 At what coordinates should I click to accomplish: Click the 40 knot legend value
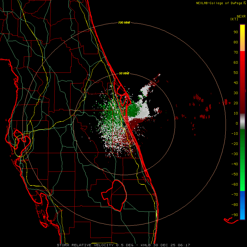pos(236,83)
